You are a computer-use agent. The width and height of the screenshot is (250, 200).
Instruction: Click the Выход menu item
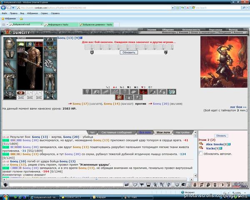233,30
